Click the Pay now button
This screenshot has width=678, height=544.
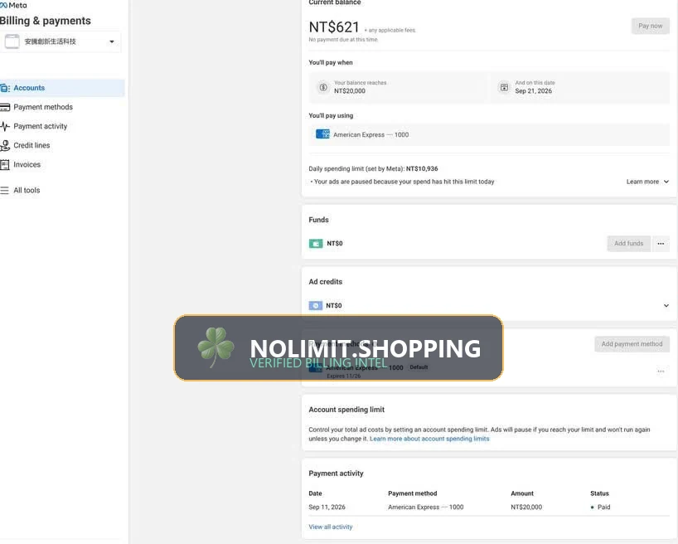651,26
